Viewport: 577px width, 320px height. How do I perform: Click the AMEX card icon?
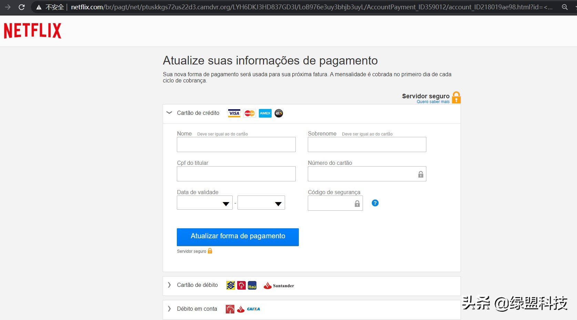click(x=265, y=113)
